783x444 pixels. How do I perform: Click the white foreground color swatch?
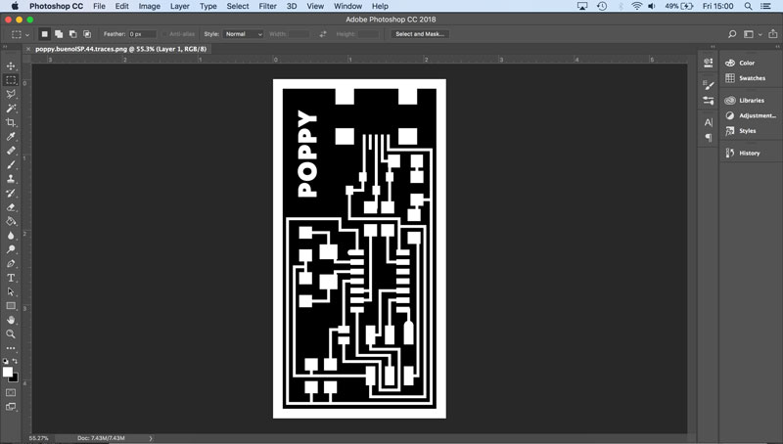tap(7, 373)
